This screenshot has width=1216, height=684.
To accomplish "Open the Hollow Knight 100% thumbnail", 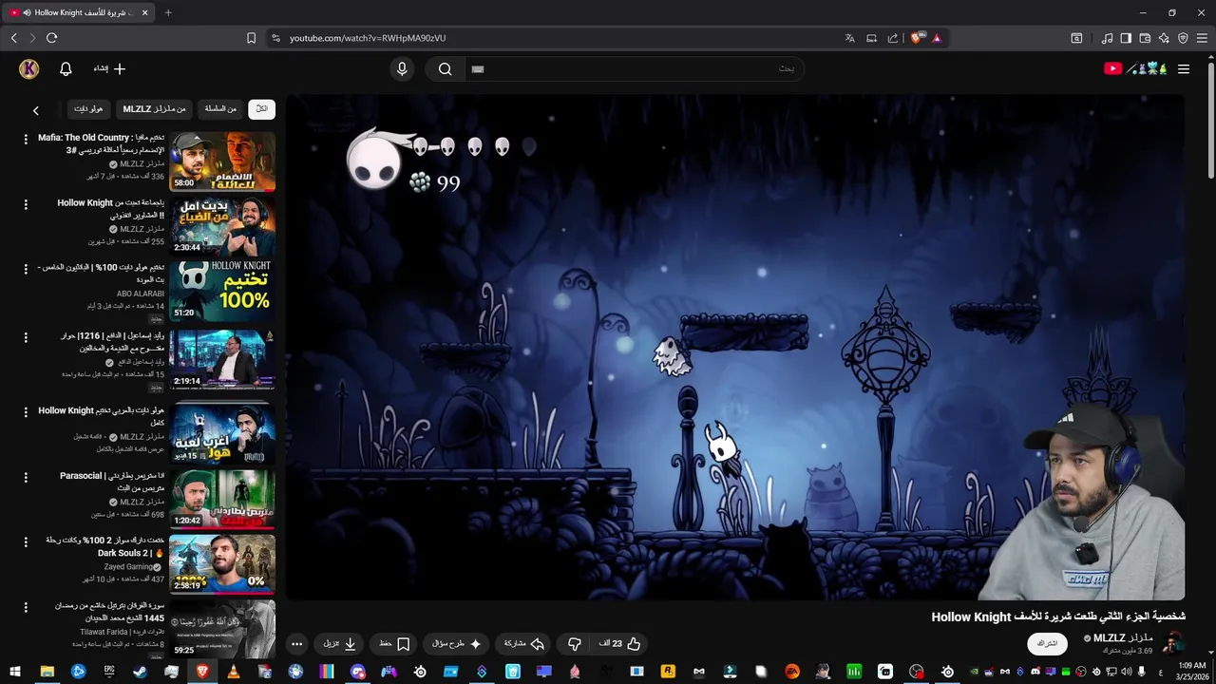I will click(222, 292).
